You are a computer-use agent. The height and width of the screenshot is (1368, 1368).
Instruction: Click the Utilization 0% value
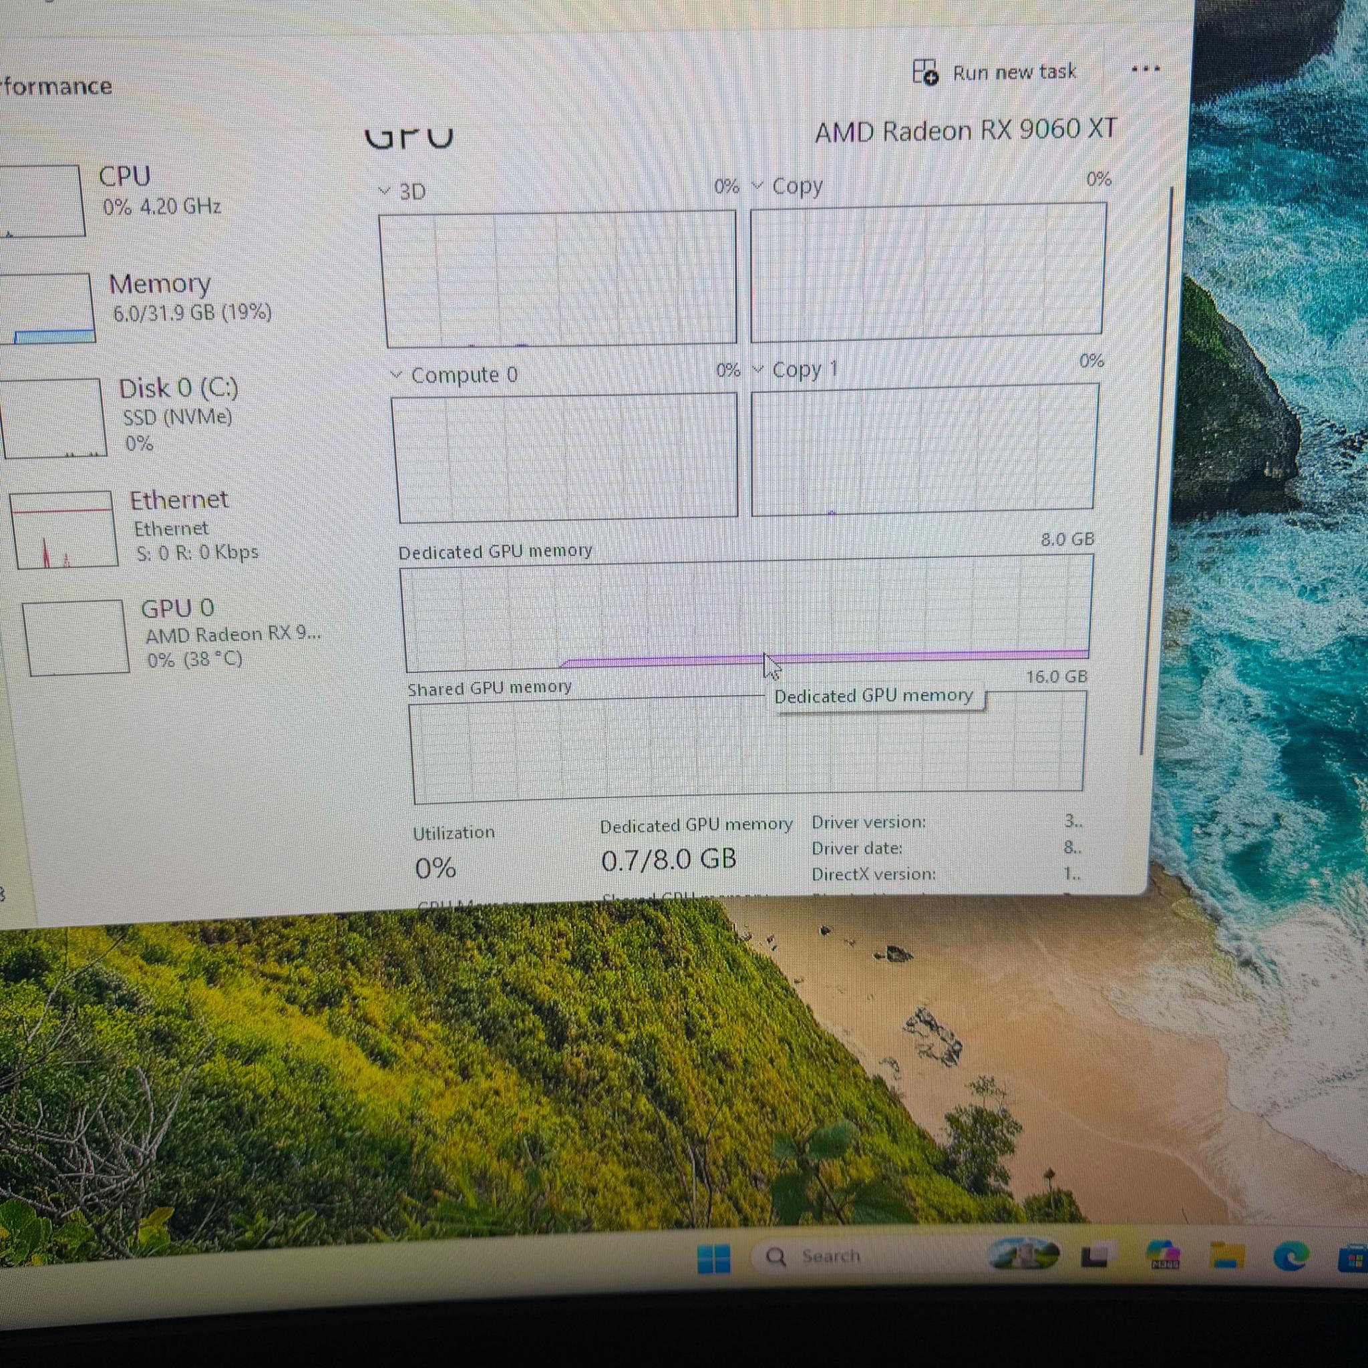point(436,868)
